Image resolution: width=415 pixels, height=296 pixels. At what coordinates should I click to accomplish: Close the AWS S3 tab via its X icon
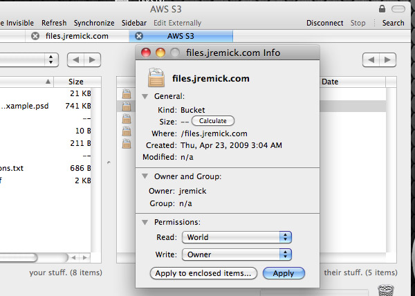click(139, 36)
